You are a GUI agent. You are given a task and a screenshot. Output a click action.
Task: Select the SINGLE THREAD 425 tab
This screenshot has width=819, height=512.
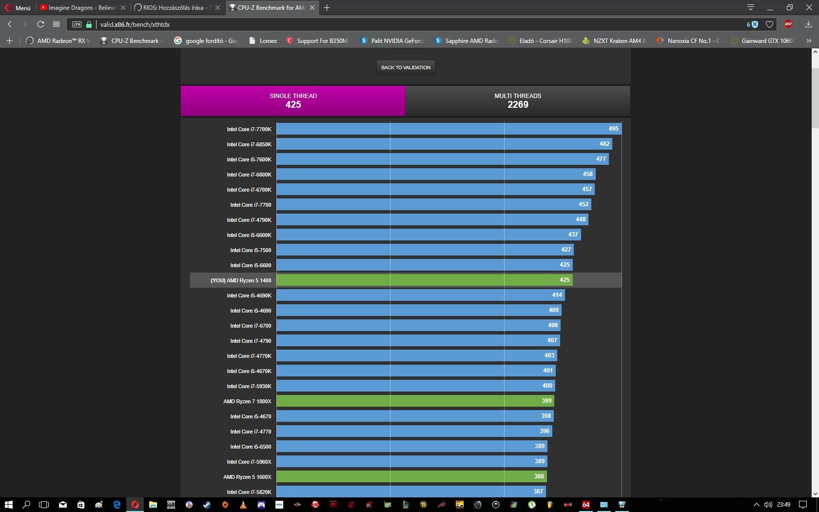pos(293,101)
